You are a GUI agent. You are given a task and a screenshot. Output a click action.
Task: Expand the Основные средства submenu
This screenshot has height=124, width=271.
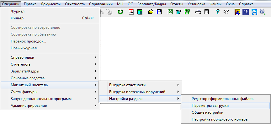coord(50,78)
